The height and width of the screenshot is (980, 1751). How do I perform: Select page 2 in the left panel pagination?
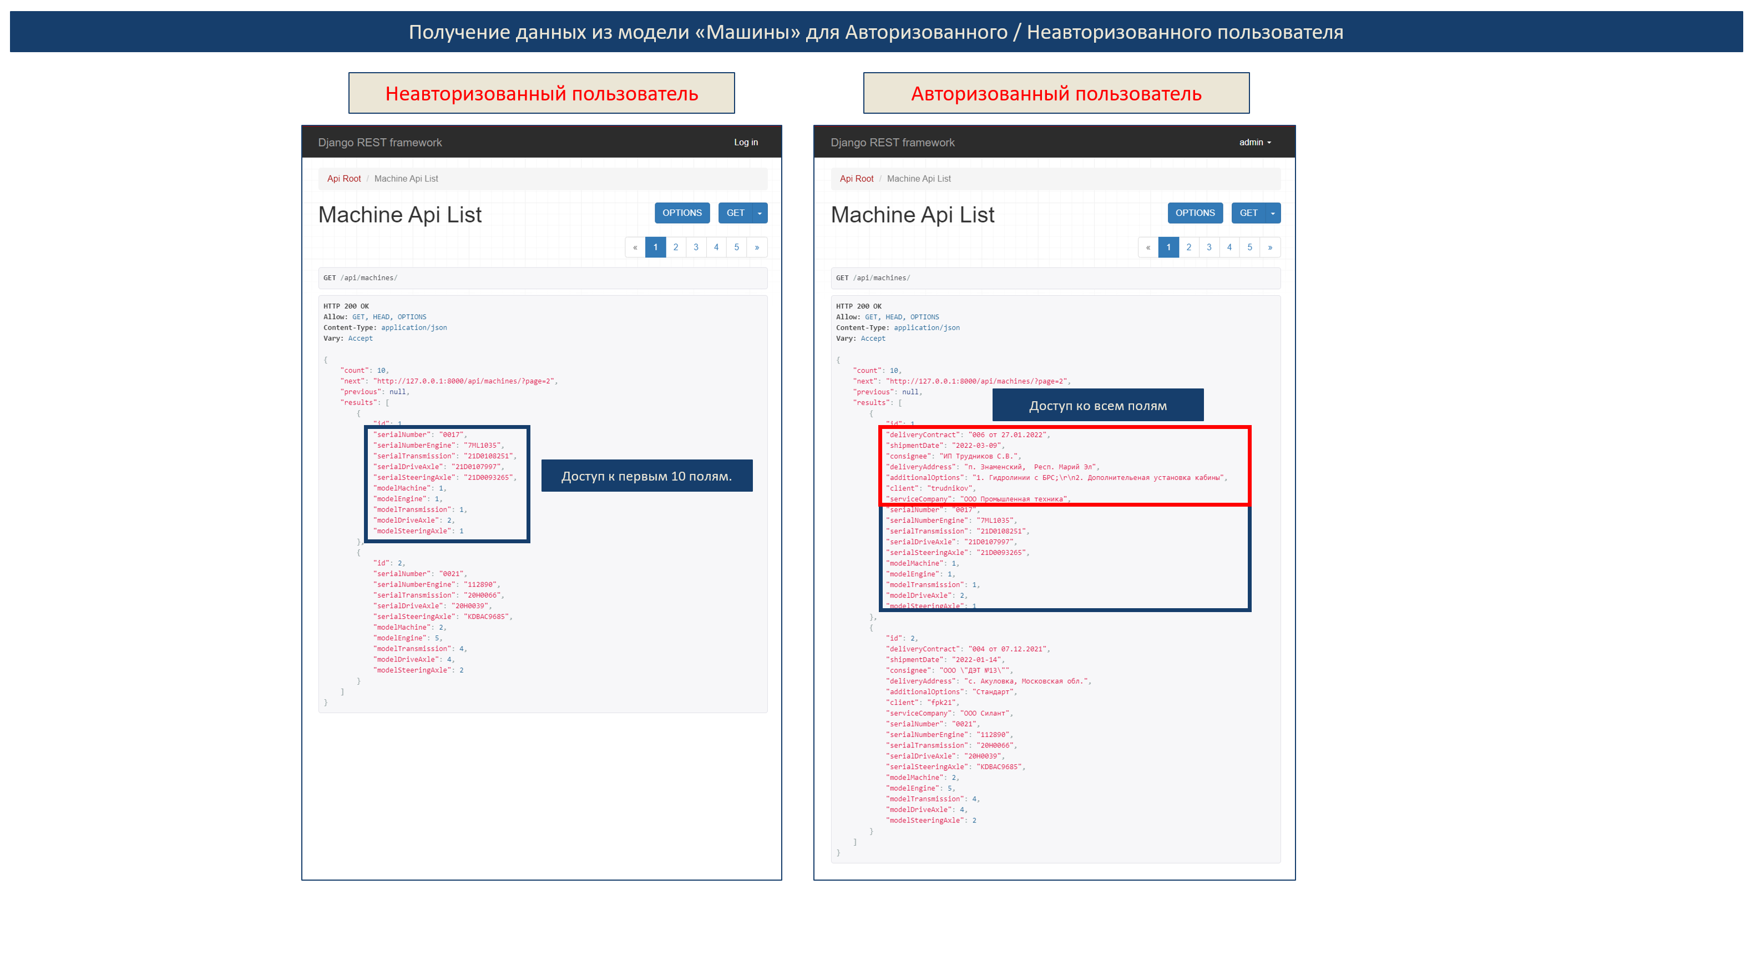676,247
